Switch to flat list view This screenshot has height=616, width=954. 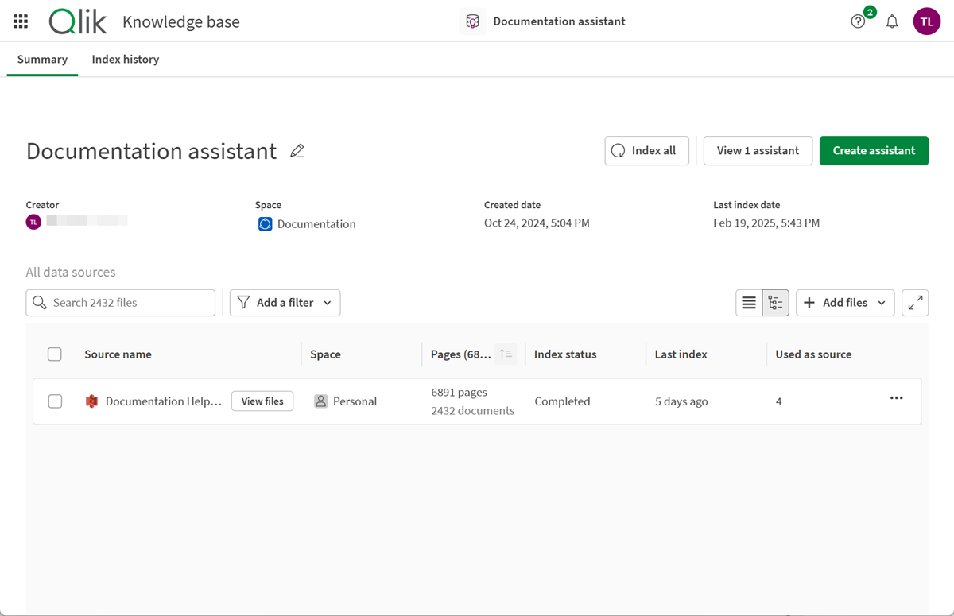pos(749,303)
